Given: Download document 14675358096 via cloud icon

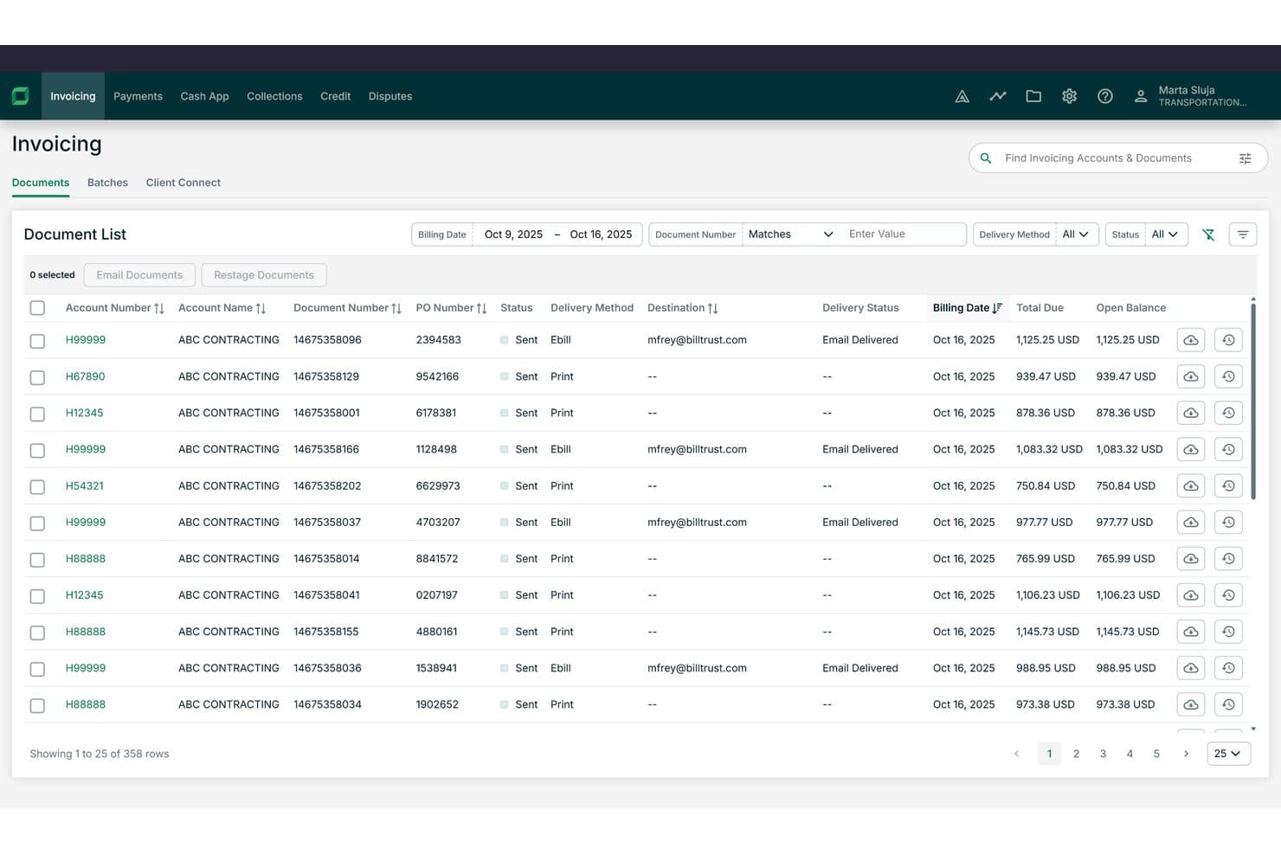Looking at the screenshot, I should coord(1191,340).
